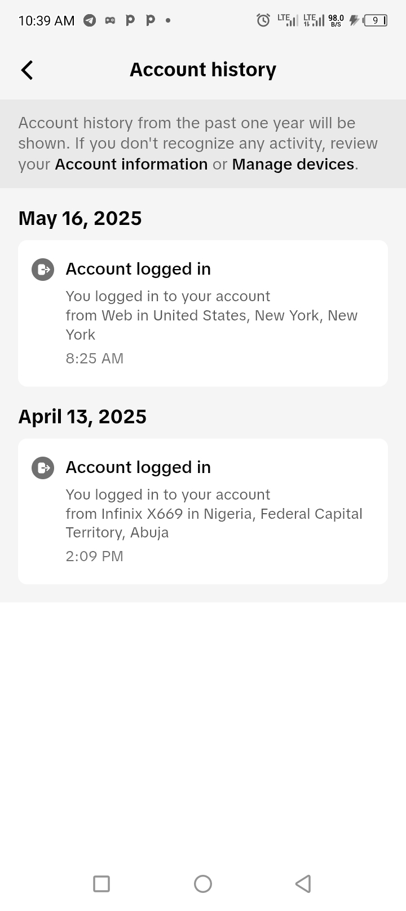Viewport: 406px width, 911px height.
Task: Tap the alarm clock status icon
Action: [263, 20]
